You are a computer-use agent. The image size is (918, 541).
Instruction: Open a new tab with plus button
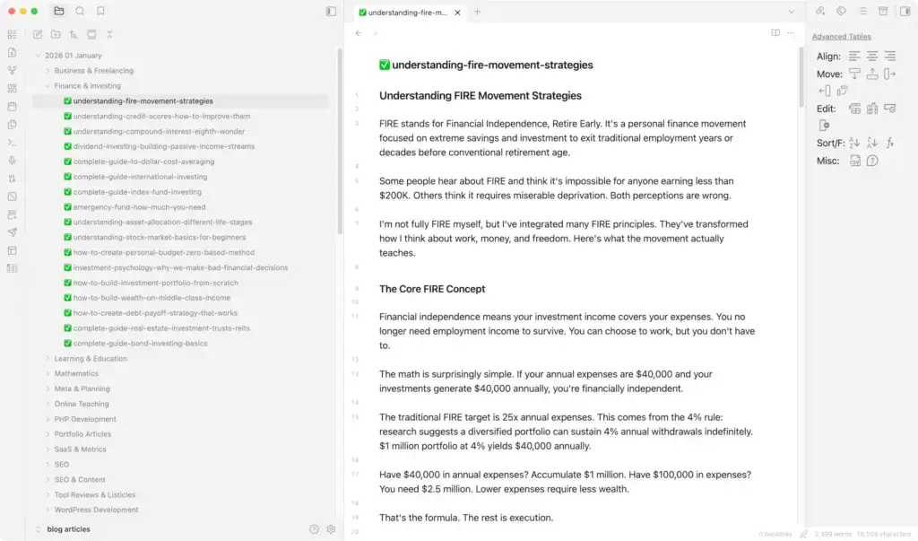point(477,12)
